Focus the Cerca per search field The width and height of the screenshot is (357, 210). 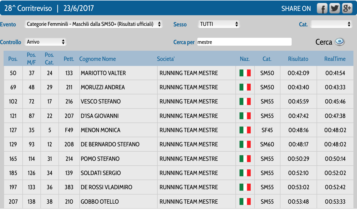point(244,42)
